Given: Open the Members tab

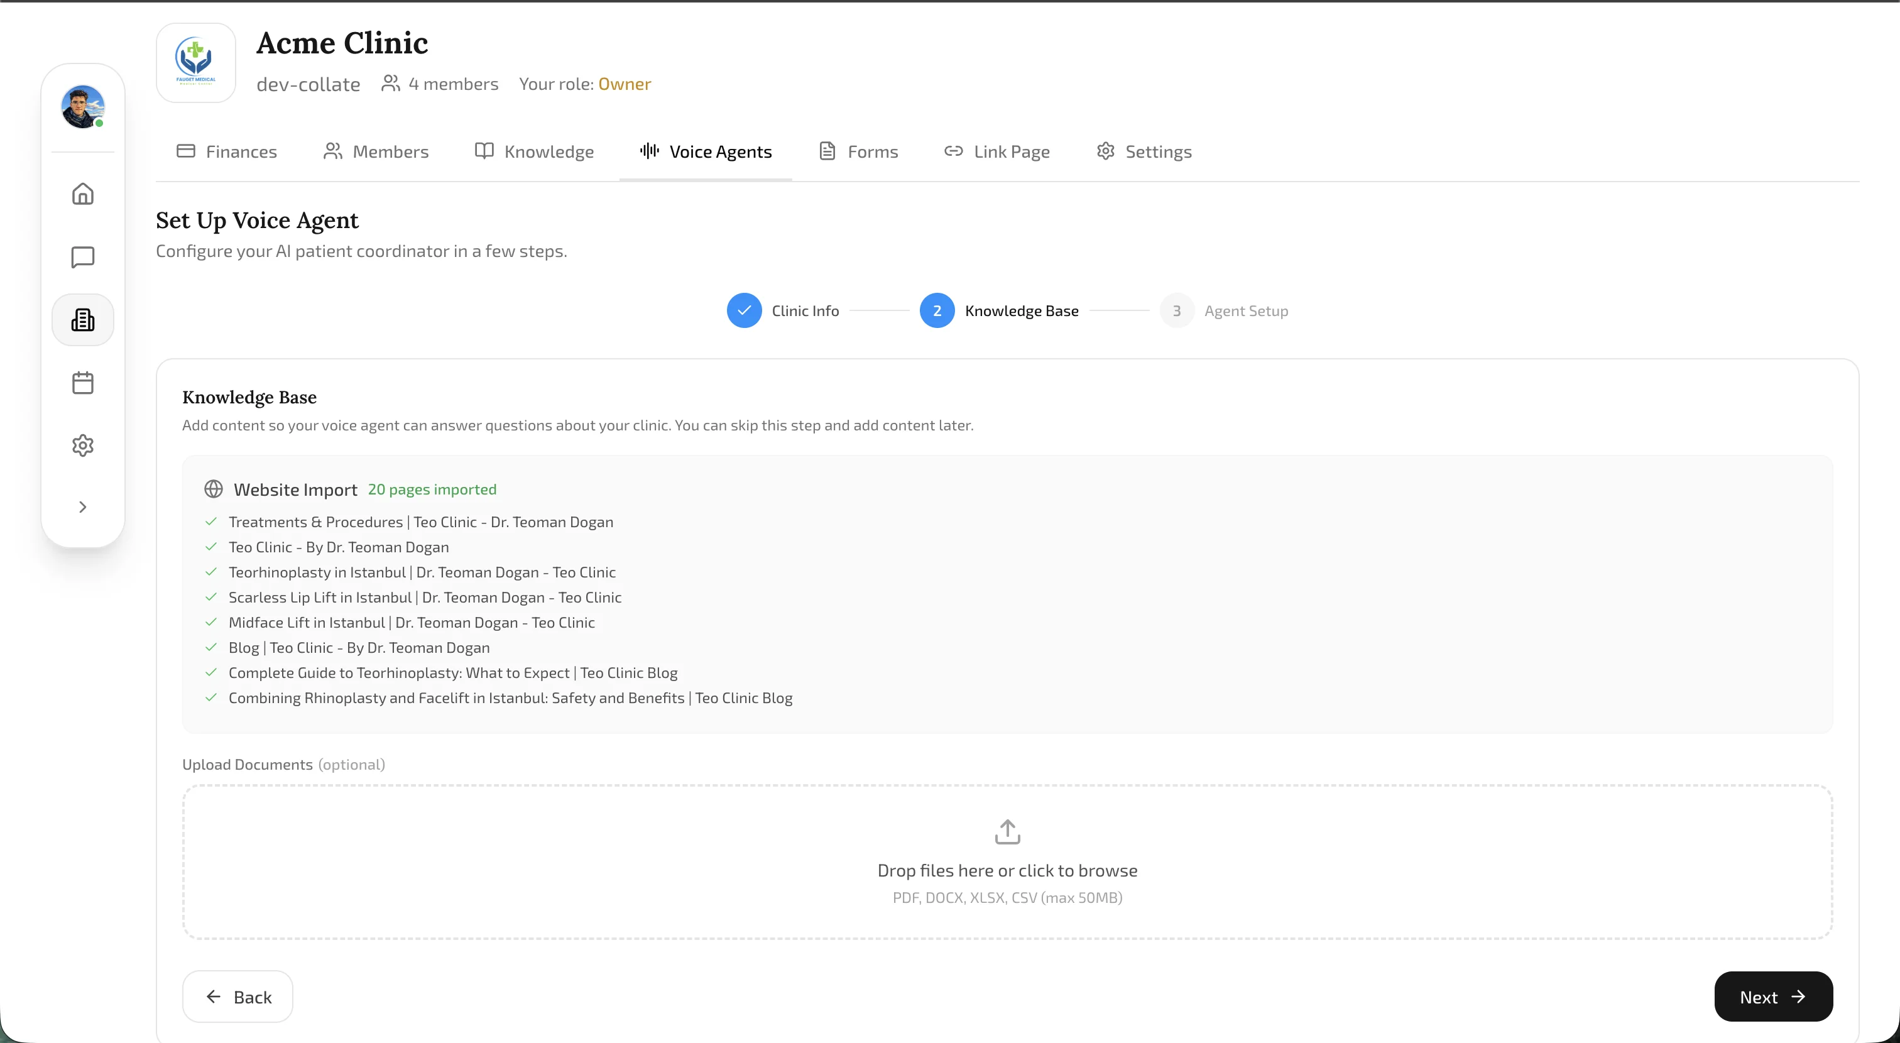Looking at the screenshot, I should coord(376,151).
